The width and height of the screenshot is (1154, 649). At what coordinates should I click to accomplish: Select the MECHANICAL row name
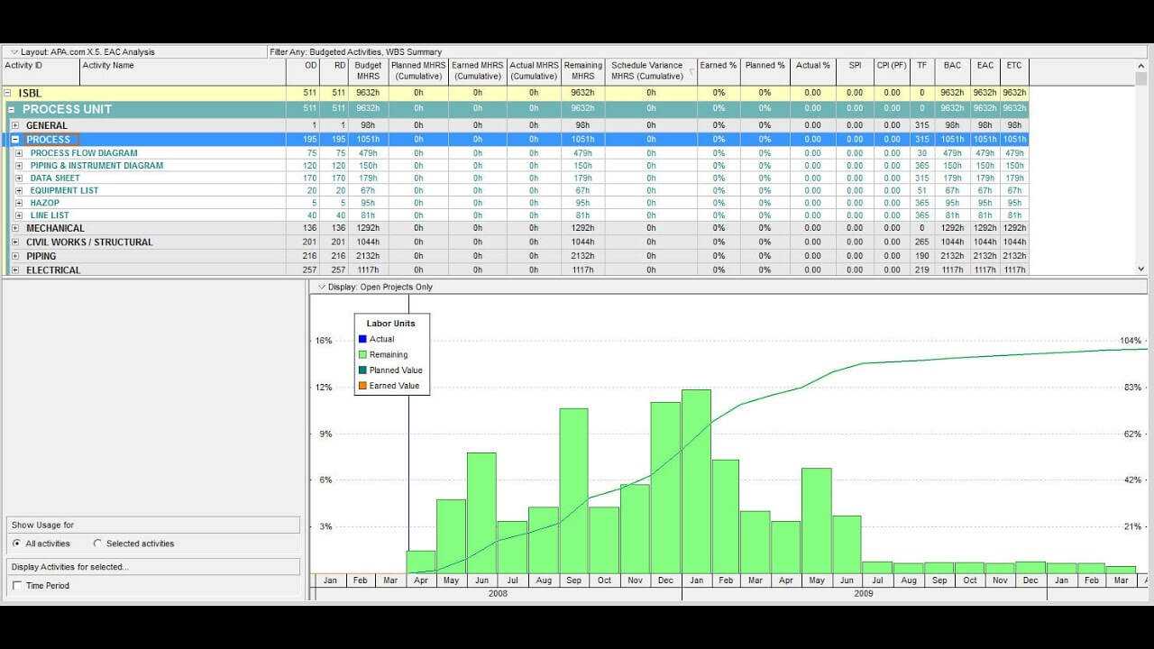click(55, 229)
